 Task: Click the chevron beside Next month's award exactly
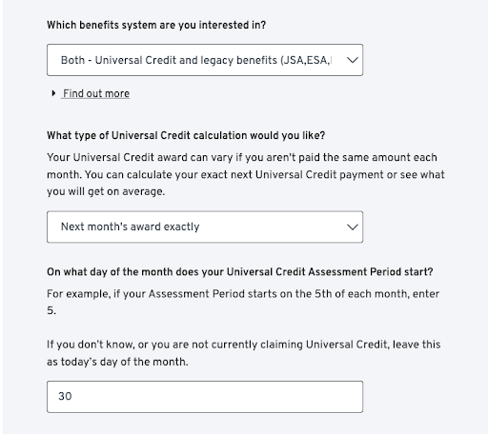[353, 227]
